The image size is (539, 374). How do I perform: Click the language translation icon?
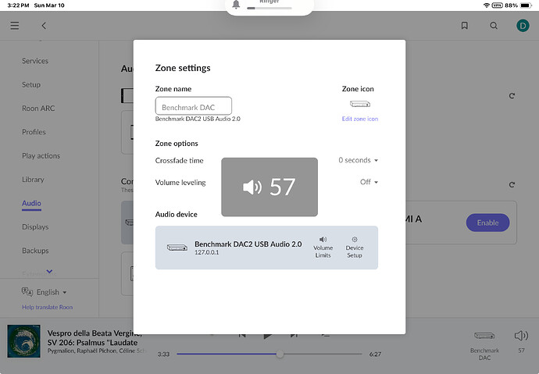pos(27,292)
